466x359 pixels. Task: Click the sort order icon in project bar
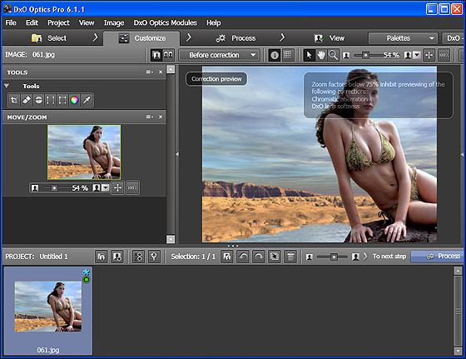[x=138, y=257]
